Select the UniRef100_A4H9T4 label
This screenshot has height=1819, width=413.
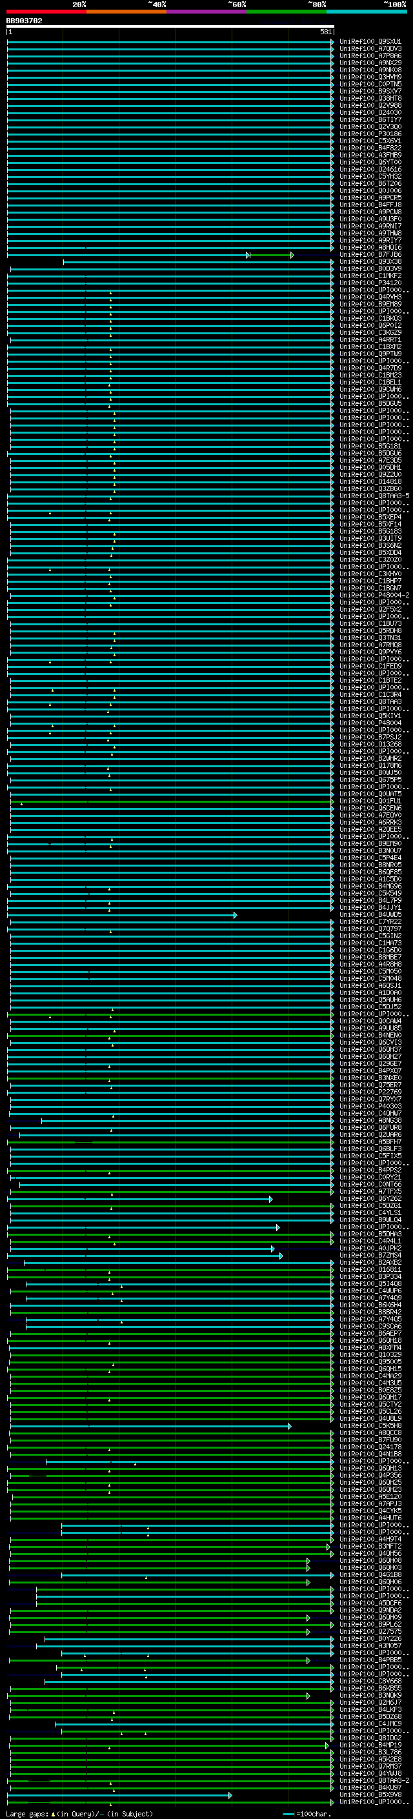(370, 1540)
